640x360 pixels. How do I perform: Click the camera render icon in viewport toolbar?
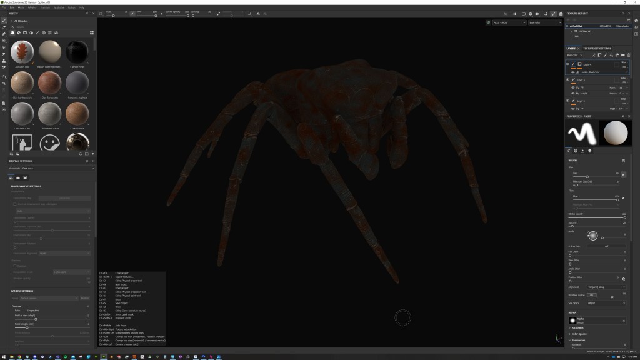[537, 14]
